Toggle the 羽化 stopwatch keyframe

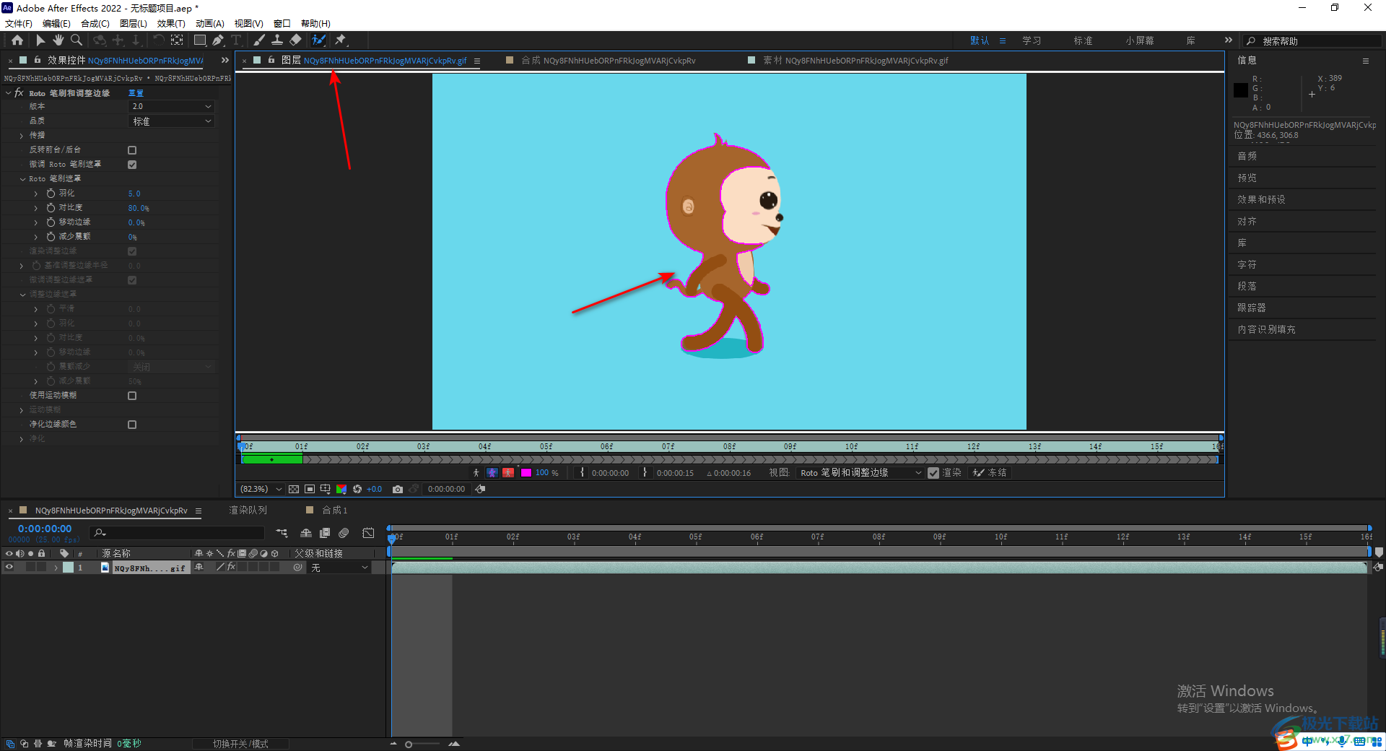point(51,194)
